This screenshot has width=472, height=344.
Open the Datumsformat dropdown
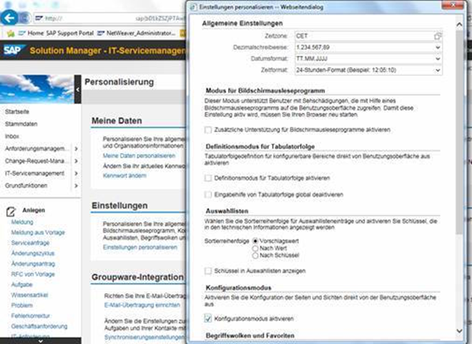437,59
